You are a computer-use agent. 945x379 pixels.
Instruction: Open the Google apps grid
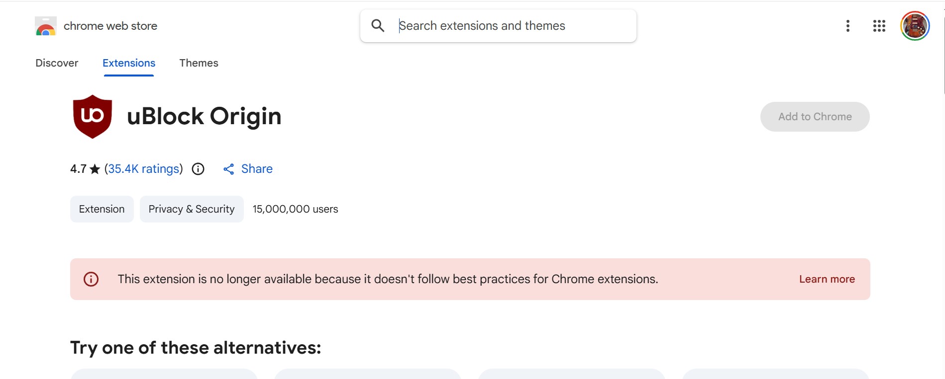pyautogui.click(x=879, y=26)
